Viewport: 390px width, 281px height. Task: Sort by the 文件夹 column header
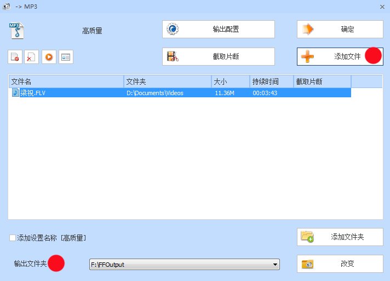[168, 81]
